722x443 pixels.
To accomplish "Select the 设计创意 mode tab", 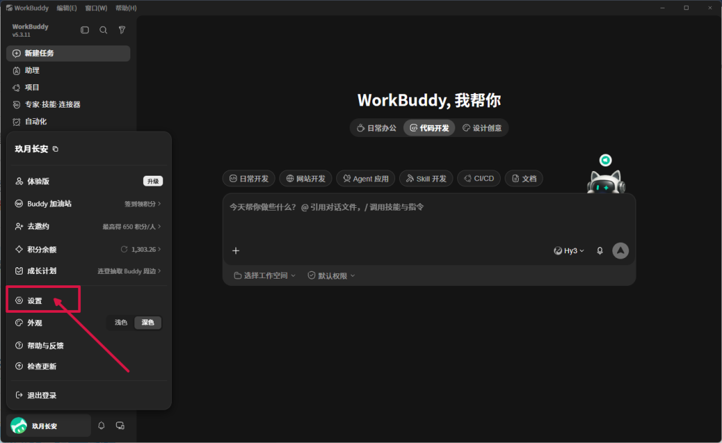I will pyautogui.click(x=482, y=128).
